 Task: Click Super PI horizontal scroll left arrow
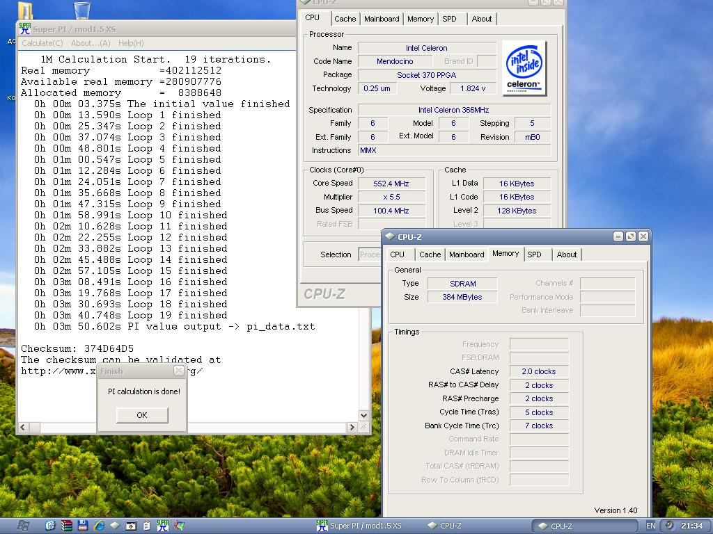[x=23, y=428]
